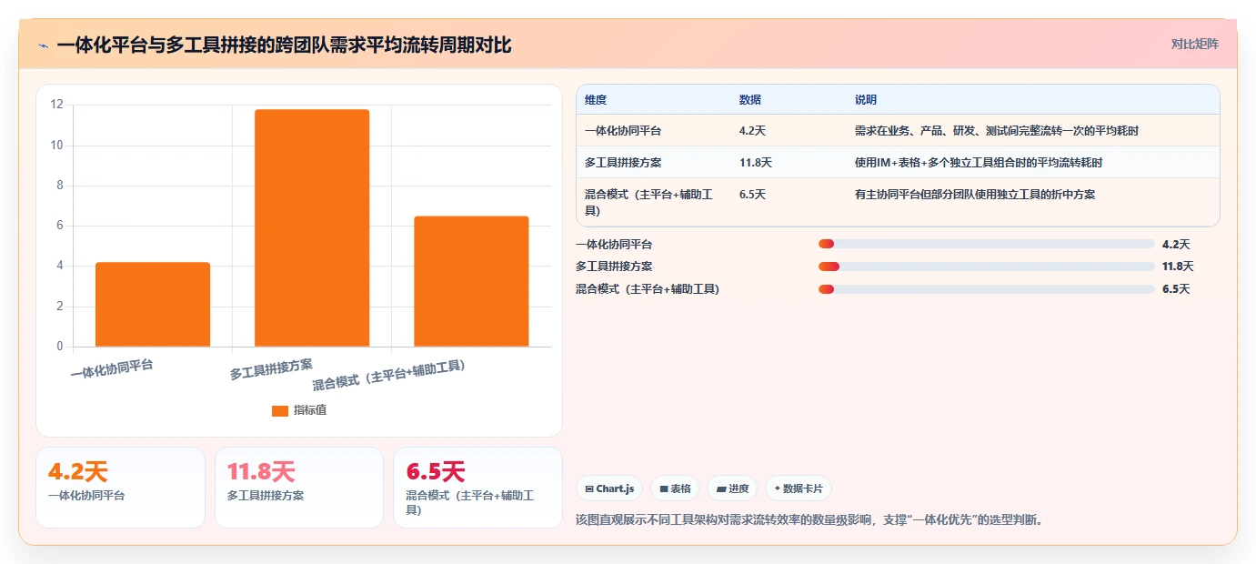Viewport: 1256px width, 564px height.
Task: Click the 维度 column header
Action: coord(596,99)
